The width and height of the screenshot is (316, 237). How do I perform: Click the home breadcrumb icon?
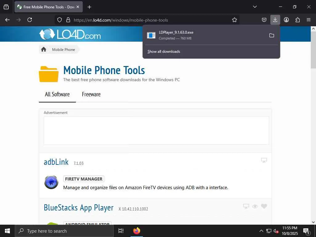(x=44, y=49)
